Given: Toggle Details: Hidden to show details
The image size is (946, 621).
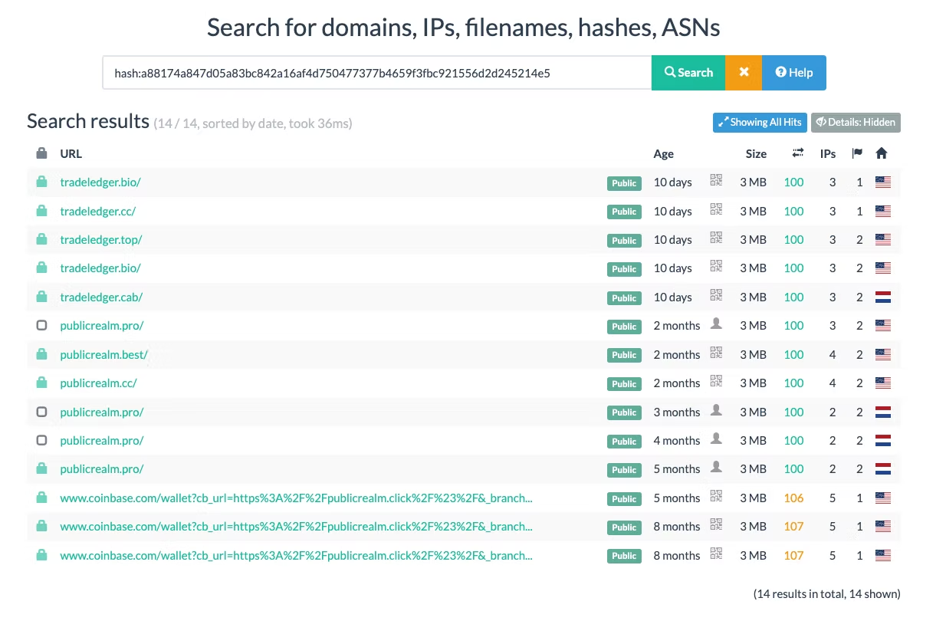Looking at the screenshot, I should click(856, 122).
